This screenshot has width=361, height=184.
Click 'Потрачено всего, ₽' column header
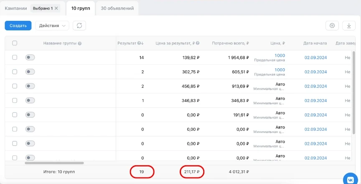pos(230,43)
